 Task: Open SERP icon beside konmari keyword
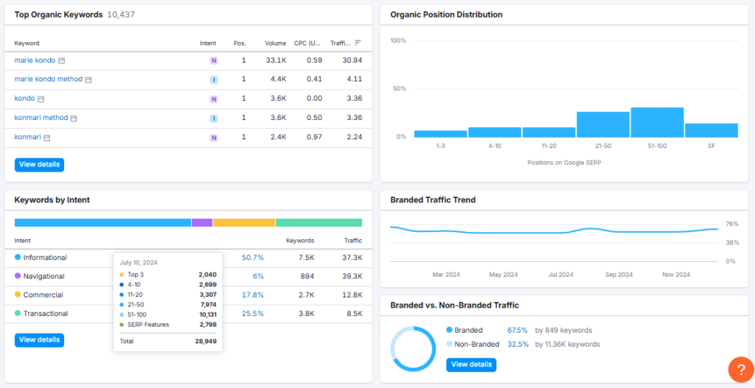tap(46, 138)
